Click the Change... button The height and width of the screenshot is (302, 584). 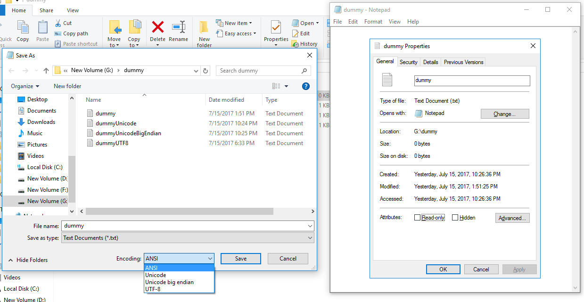coord(505,114)
